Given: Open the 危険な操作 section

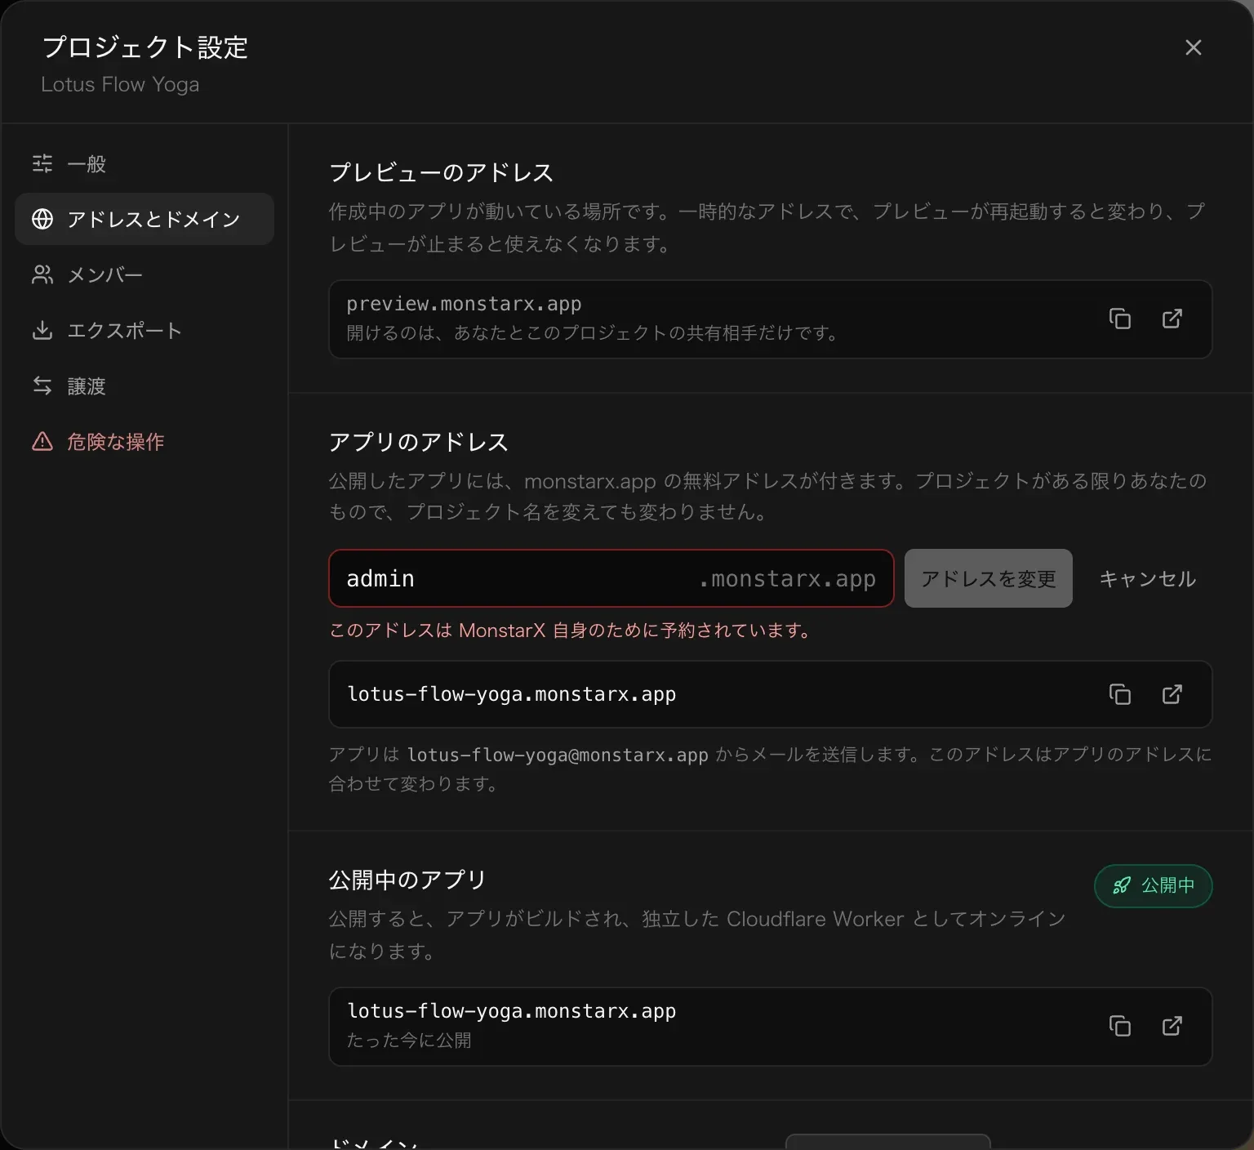Looking at the screenshot, I should coord(145,441).
